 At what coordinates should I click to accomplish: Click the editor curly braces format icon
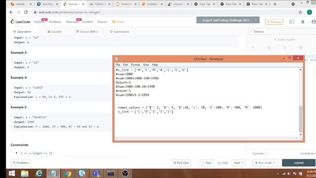pyautogui.click(x=269, y=47)
